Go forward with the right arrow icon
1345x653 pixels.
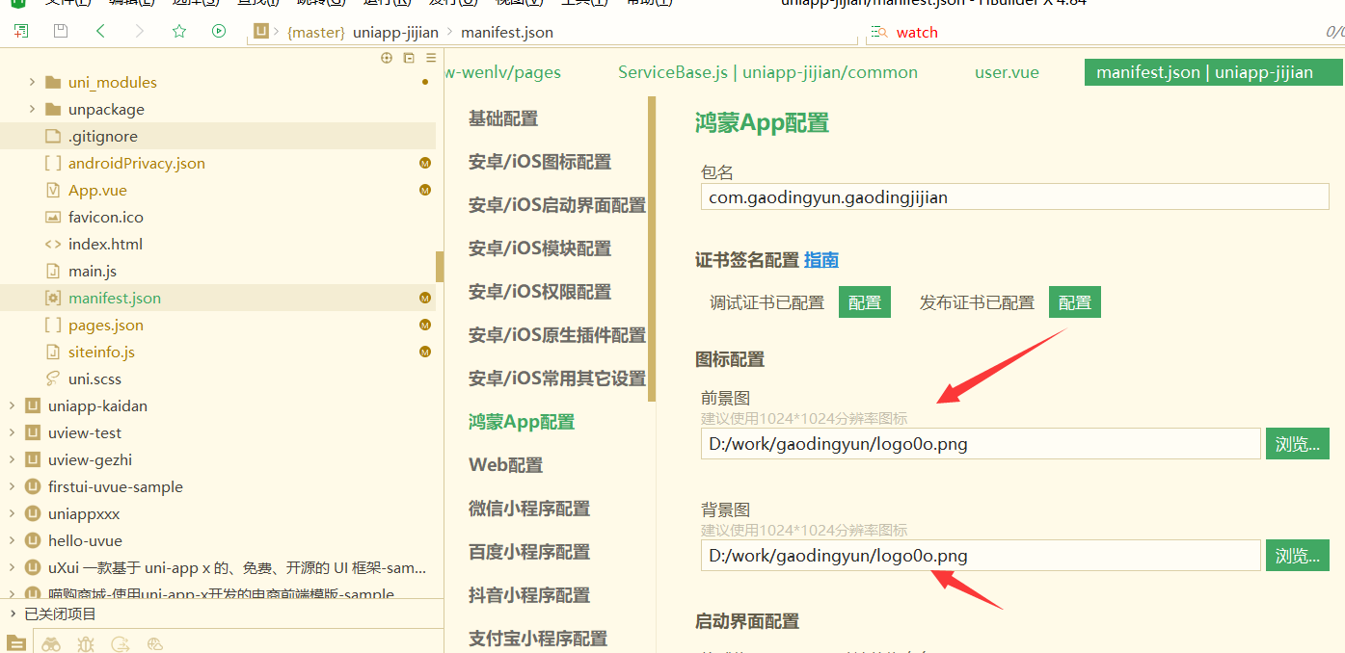click(x=140, y=32)
